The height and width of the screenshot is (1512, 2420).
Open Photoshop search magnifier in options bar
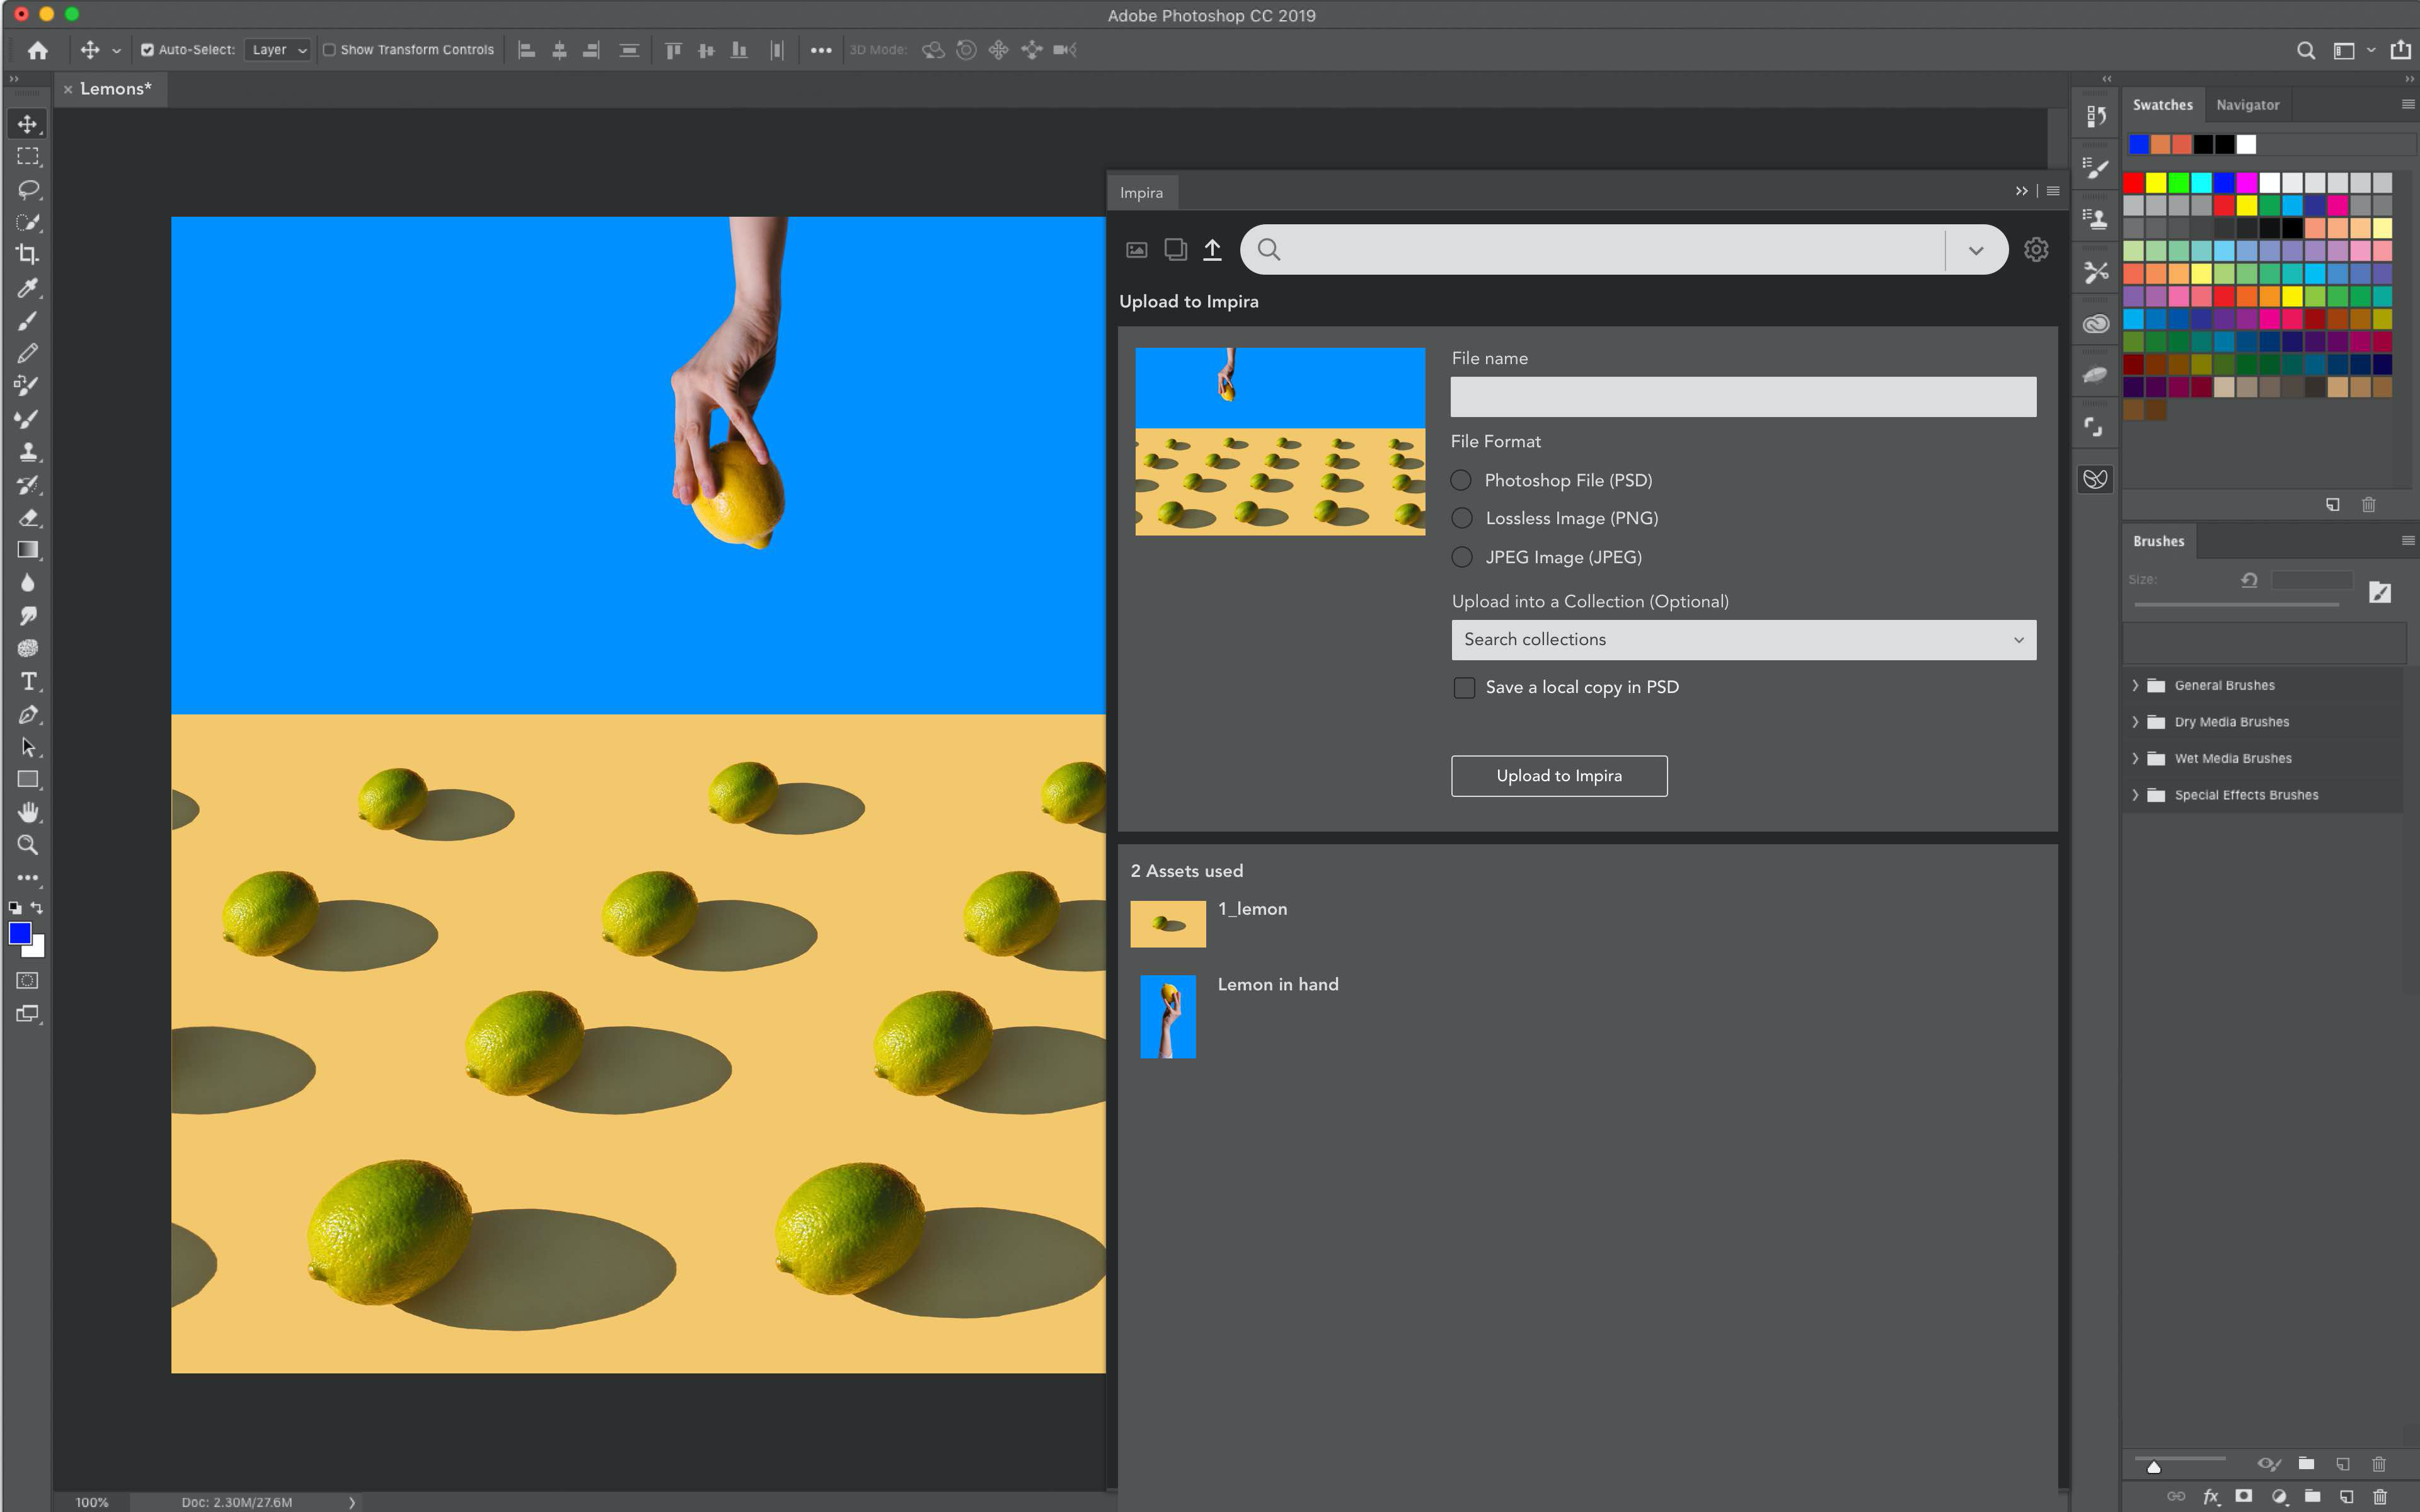pyautogui.click(x=2306, y=51)
